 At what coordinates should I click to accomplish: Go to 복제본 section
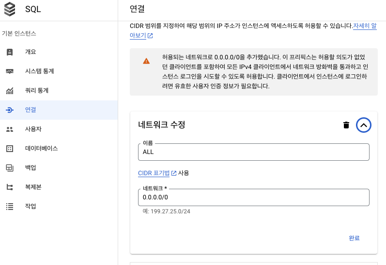(59, 187)
